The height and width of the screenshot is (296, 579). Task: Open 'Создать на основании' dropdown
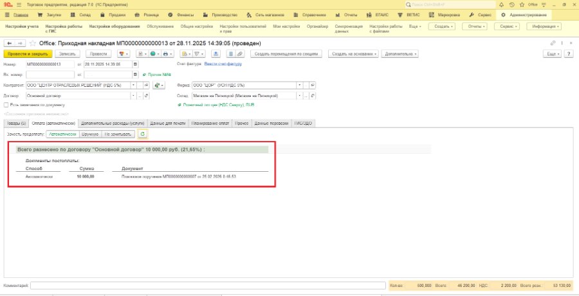pos(354,54)
